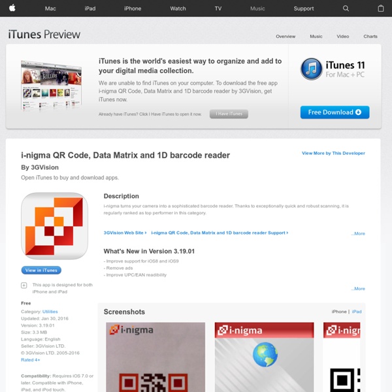The image size is (392, 392).
Task: Click the Screenshots section heading
Action: tap(124, 312)
